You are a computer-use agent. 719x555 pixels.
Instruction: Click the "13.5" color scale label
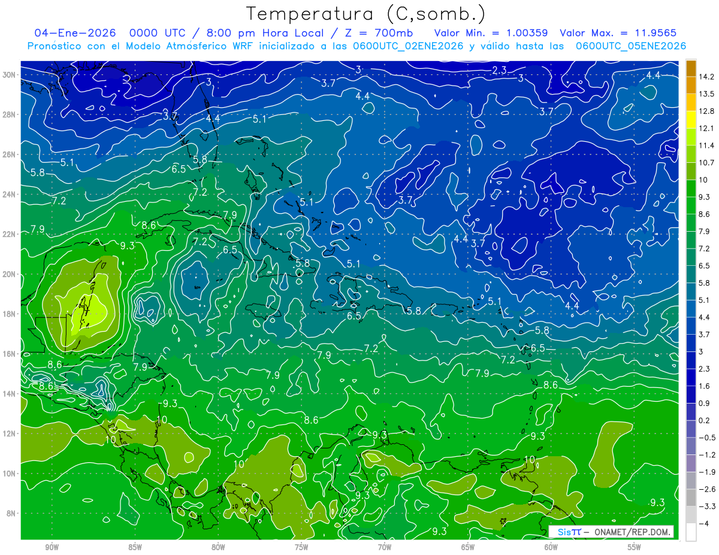click(x=707, y=94)
